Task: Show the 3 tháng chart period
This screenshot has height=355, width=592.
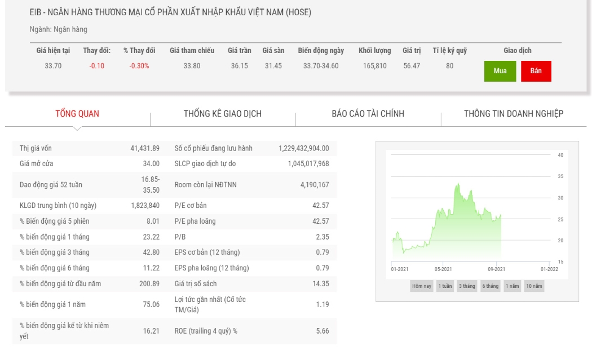Action: click(x=467, y=286)
